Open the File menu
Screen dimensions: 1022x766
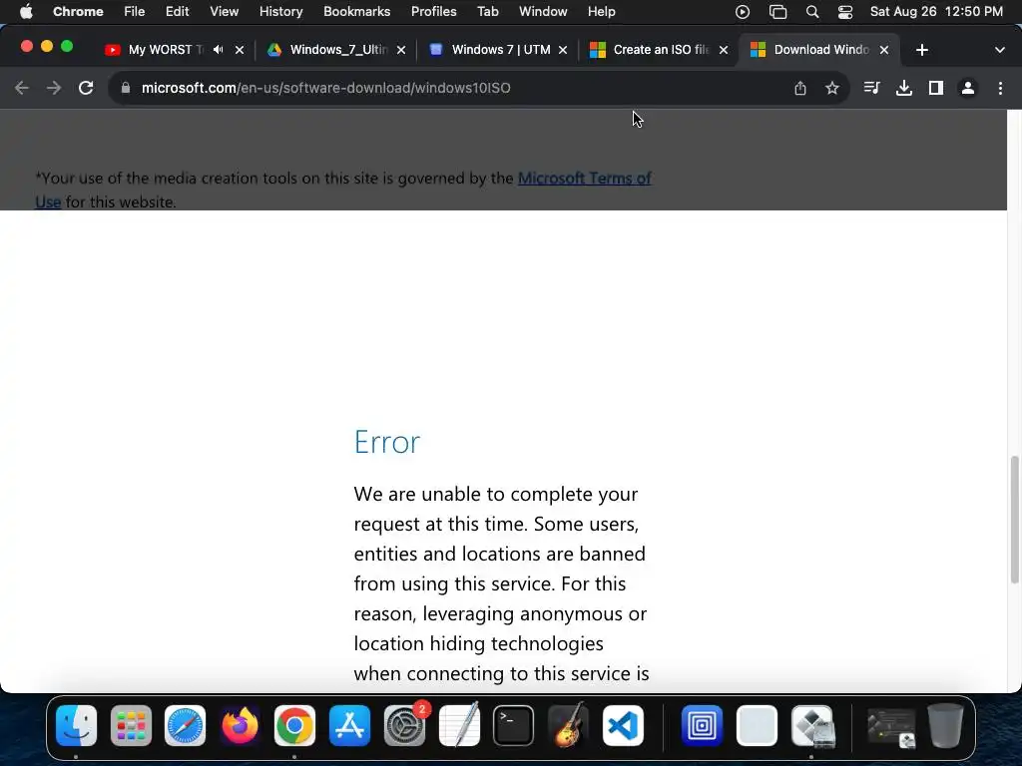(x=135, y=12)
